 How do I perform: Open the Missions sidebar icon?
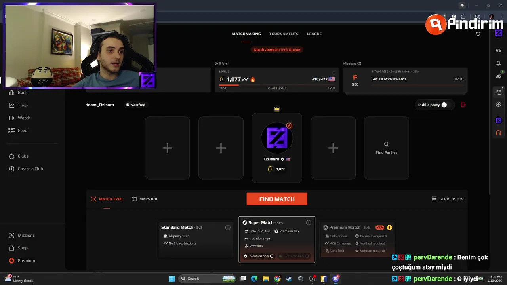(x=11, y=236)
